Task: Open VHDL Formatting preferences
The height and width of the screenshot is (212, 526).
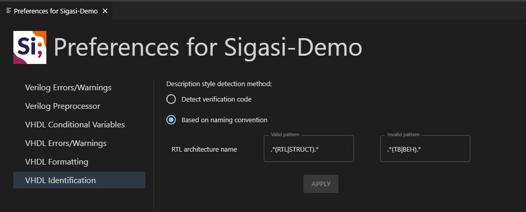Action: point(79,161)
